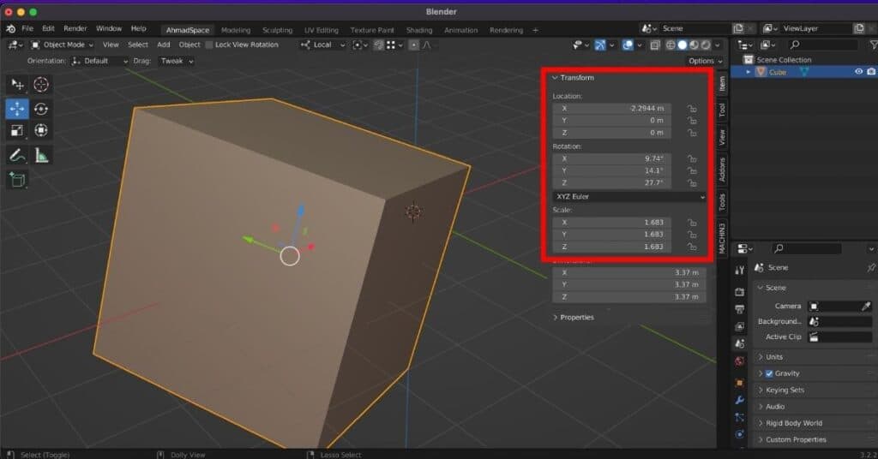Switch to the Sculpting workspace tab
This screenshot has height=459, width=878.
click(x=277, y=30)
